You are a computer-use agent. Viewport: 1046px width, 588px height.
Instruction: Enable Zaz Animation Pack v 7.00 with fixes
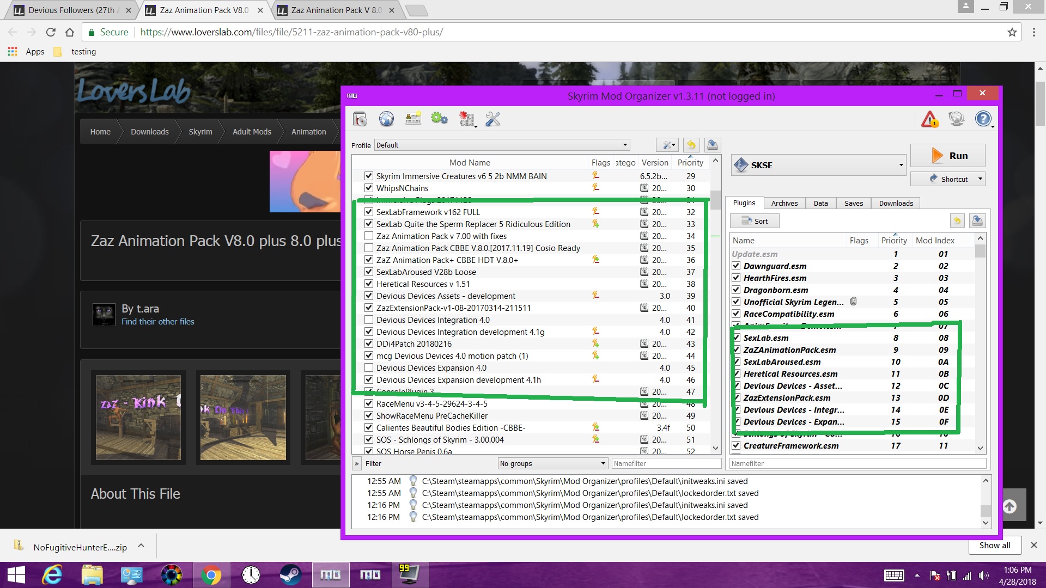pos(369,236)
